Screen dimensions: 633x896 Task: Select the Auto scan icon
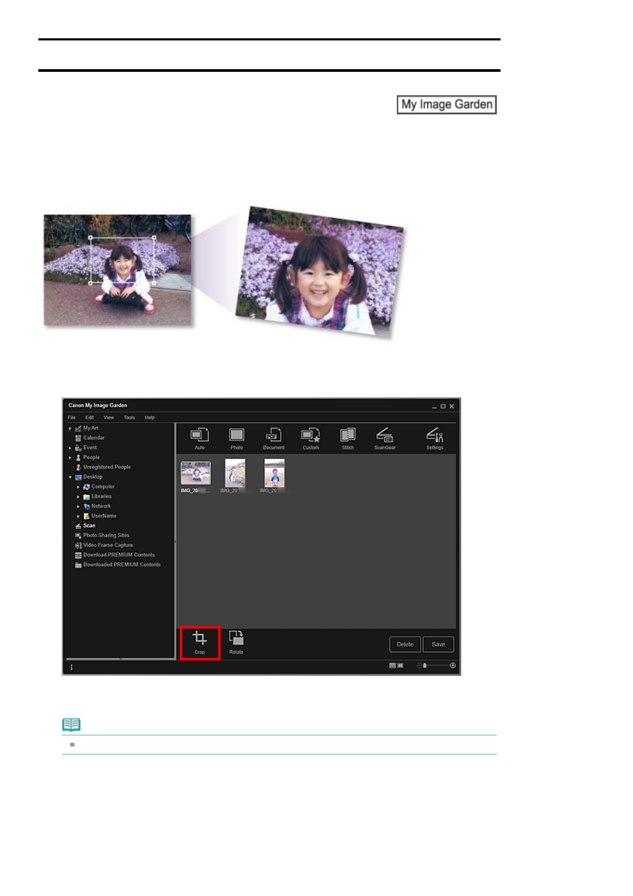point(199,436)
